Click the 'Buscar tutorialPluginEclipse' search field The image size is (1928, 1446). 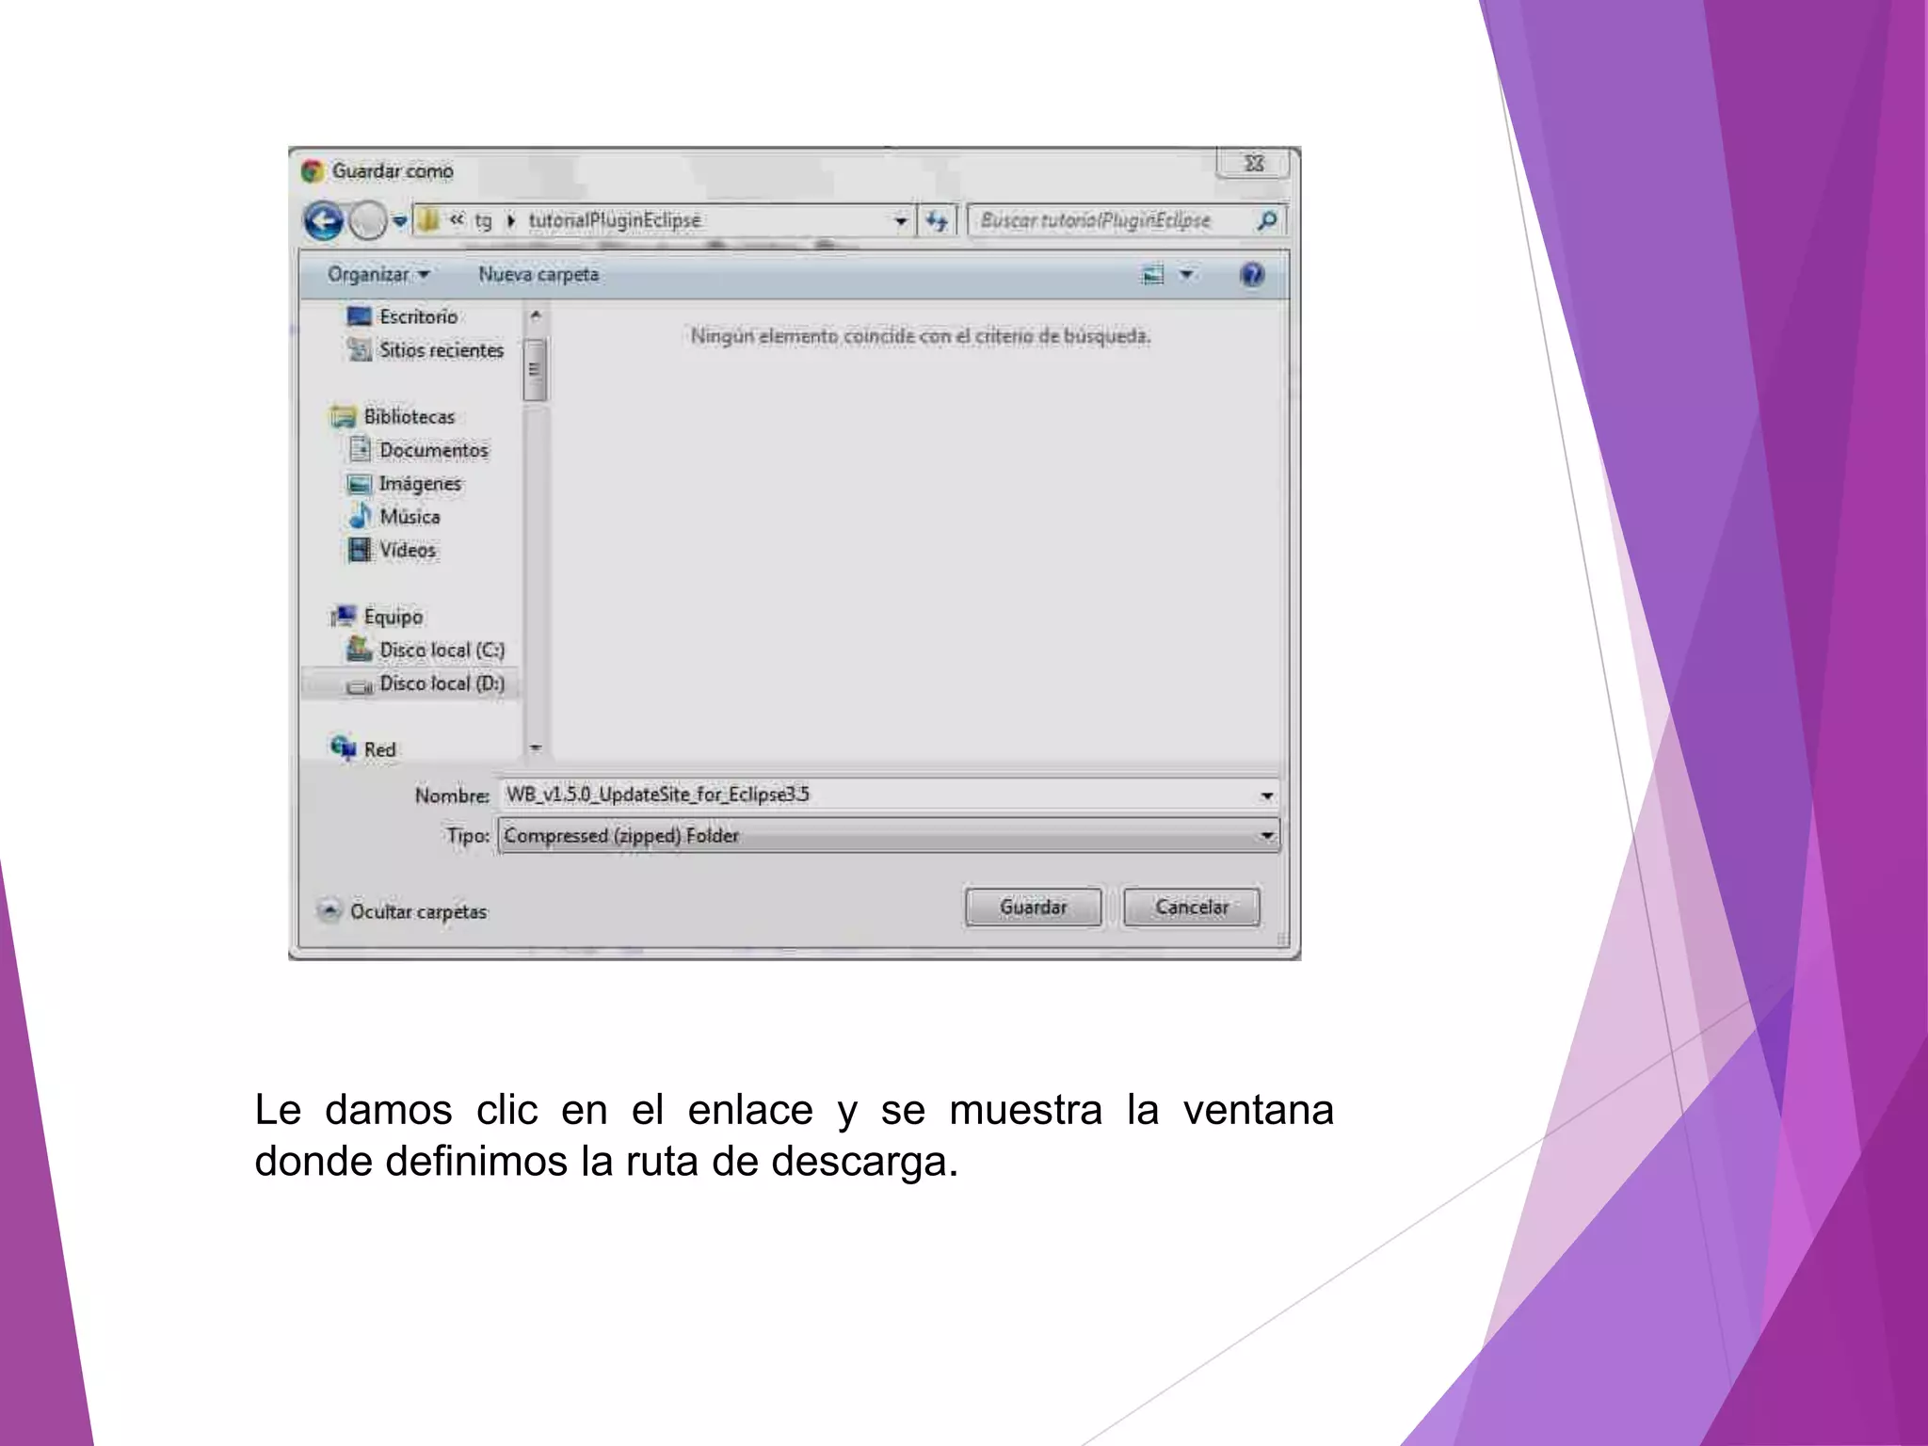[x=1125, y=220]
